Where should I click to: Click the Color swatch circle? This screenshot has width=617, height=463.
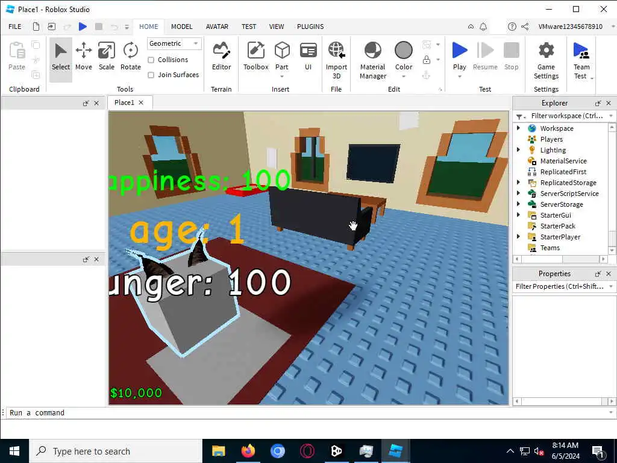403,51
